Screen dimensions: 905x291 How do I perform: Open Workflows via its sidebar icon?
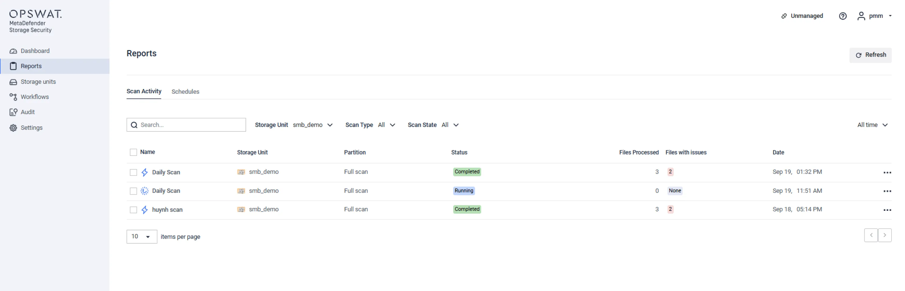13,97
